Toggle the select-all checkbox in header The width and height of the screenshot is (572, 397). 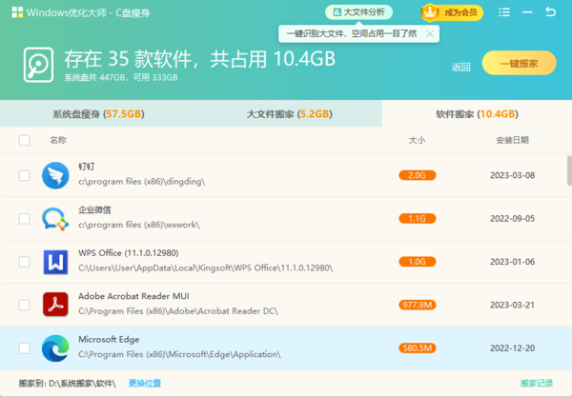pyautogui.click(x=25, y=140)
